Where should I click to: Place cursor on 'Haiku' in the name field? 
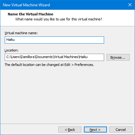tap(10, 40)
